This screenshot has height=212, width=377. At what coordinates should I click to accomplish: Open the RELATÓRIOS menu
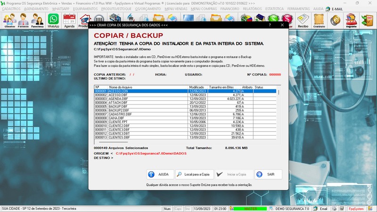252,9
